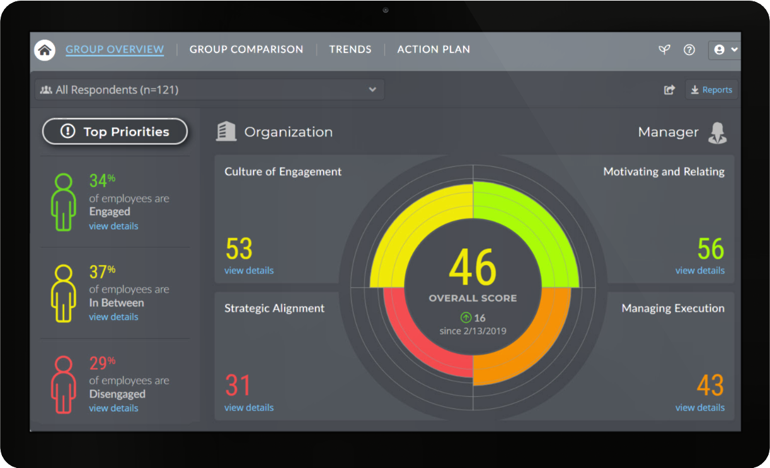Click the Manager person icon
770x468 pixels.
pyautogui.click(x=718, y=132)
